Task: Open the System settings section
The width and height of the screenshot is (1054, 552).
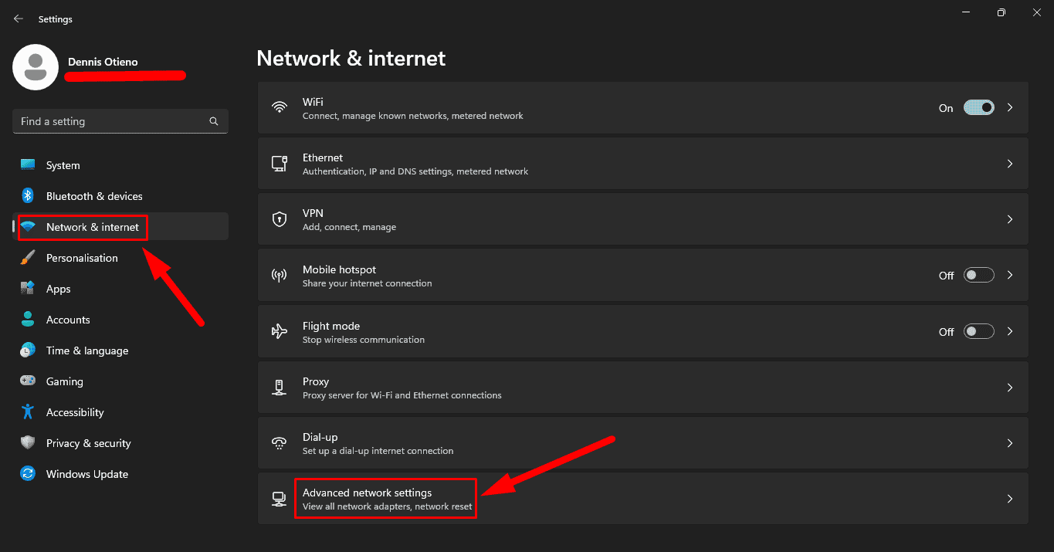Action: click(63, 164)
